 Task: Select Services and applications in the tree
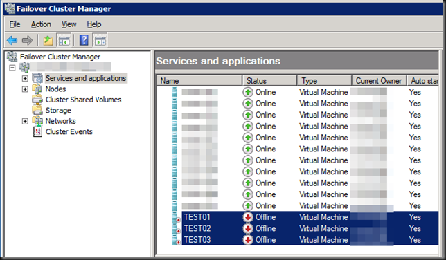tap(86, 78)
